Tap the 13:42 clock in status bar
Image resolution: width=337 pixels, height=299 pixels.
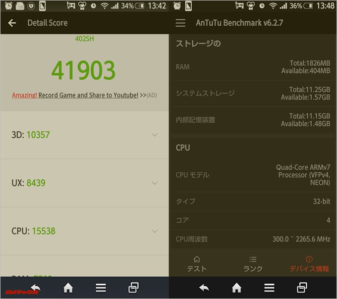157,6
